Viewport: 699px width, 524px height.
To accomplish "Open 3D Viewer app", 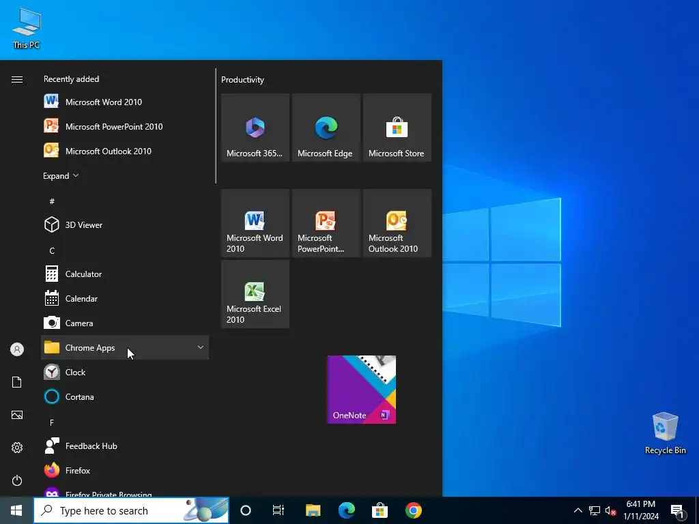I will point(125,225).
